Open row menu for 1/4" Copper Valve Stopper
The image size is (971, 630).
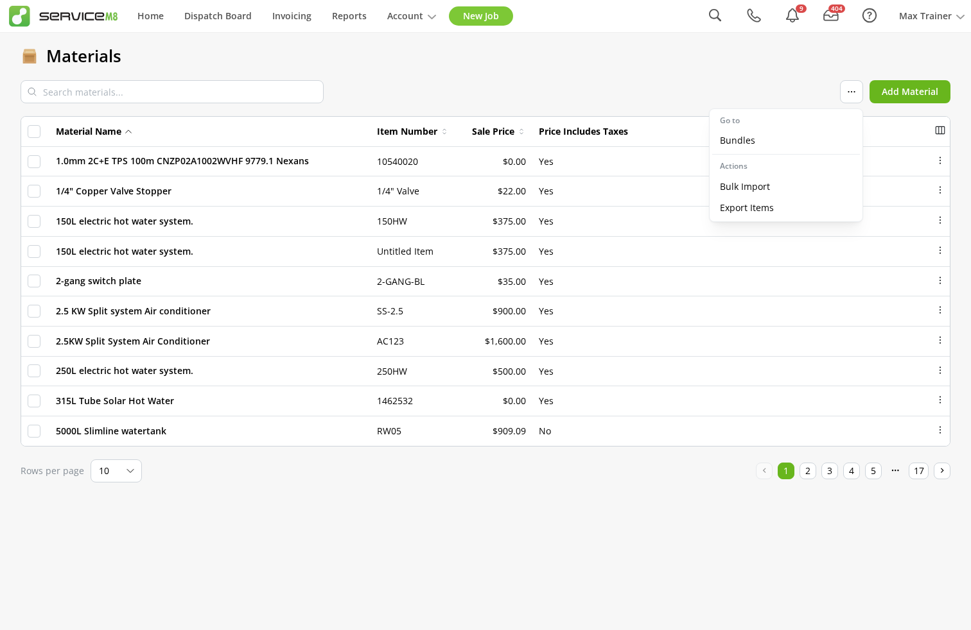point(940,190)
